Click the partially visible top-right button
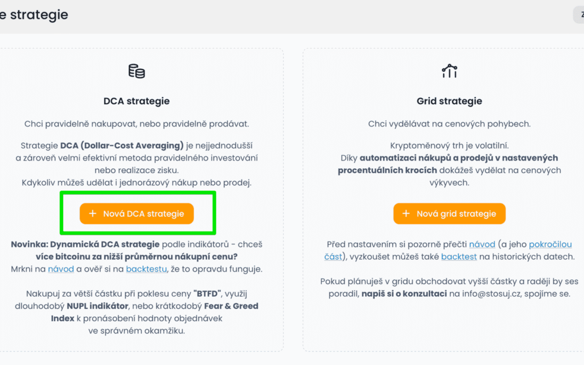The image size is (584, 365). tap(579, 15)
